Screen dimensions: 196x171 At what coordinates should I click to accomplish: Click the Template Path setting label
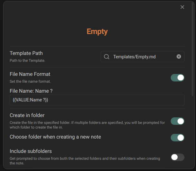point(26,53)
